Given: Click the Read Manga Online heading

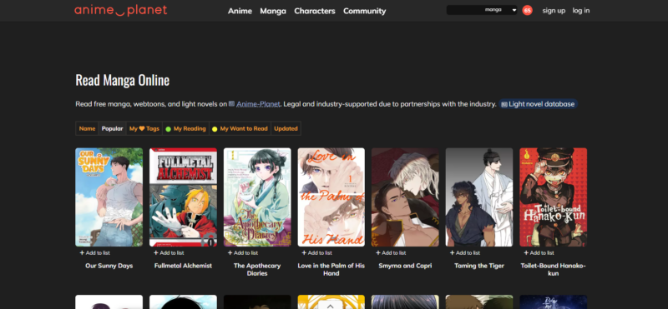Looking at the screenshot, I should (122, 80).
